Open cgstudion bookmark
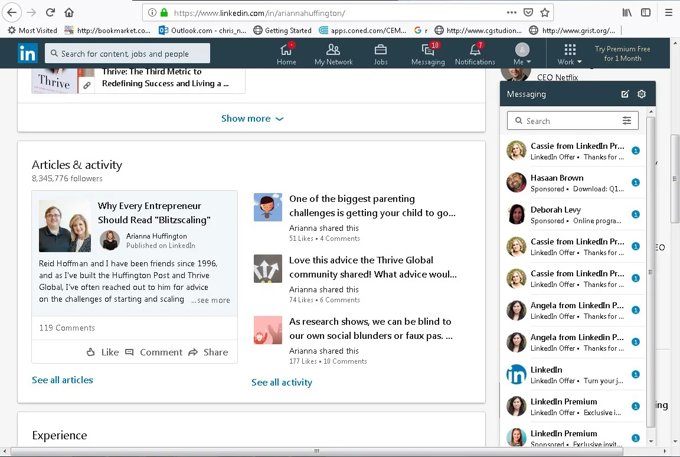Viewport: 680px width, 457px height. 478,30
